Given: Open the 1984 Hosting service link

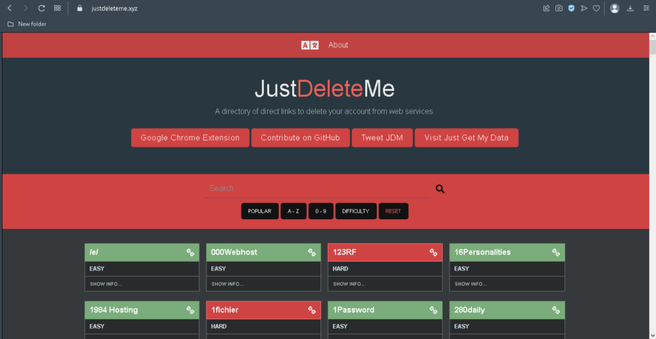Looking at the screenshot, I should pyautogui.click(x=114, y=310).
